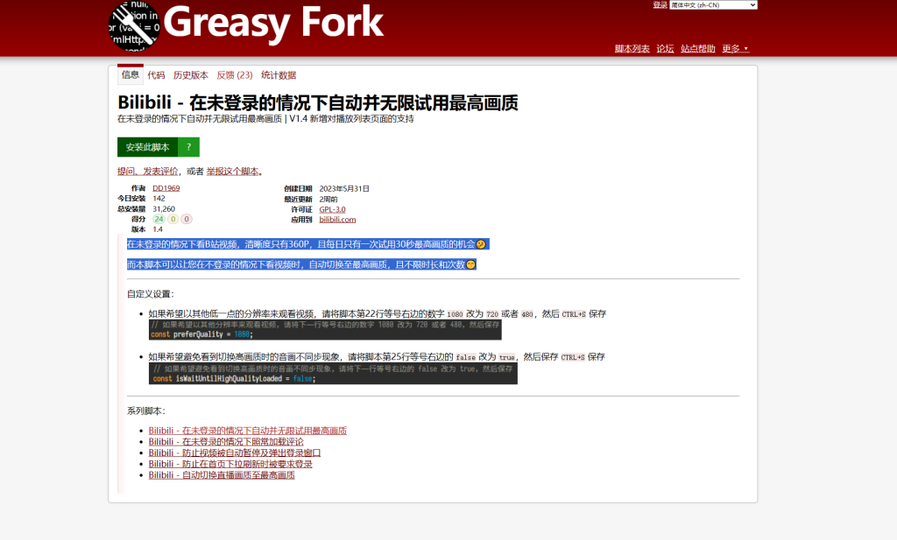Click the Greasy Fork logo icon
The width and height of the screenshot is (897, 540).
coord(134,25)
